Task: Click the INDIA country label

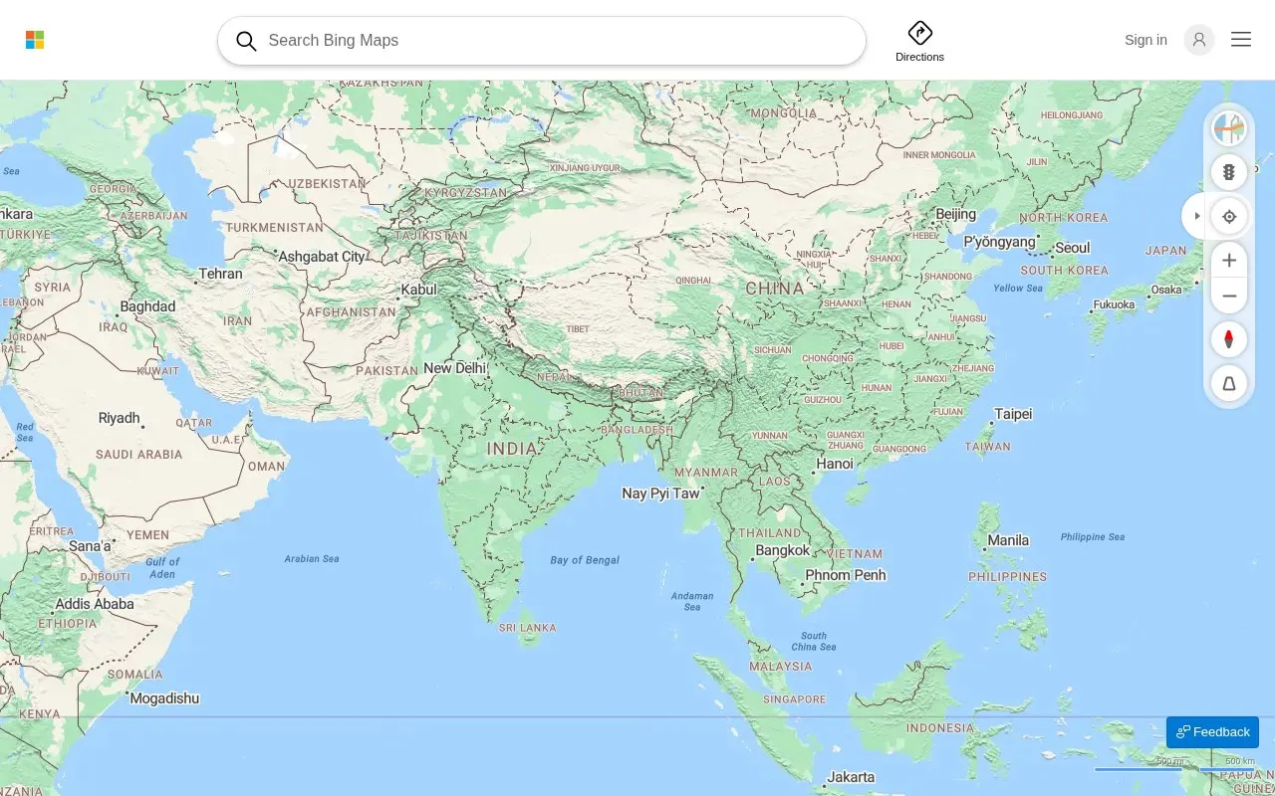Action: (x=512, y=449)
